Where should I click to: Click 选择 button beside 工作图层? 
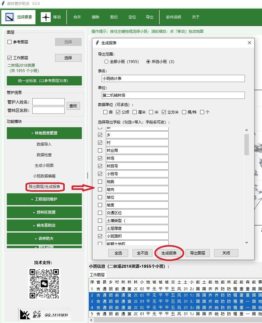tap(68, 58)
